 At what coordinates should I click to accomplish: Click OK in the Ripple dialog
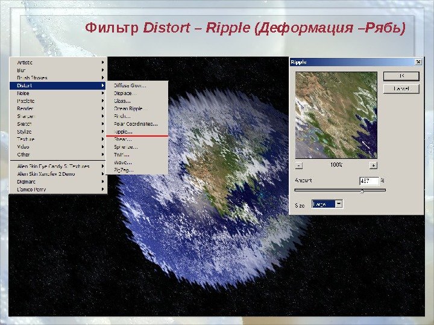click(x=401, y=76)
